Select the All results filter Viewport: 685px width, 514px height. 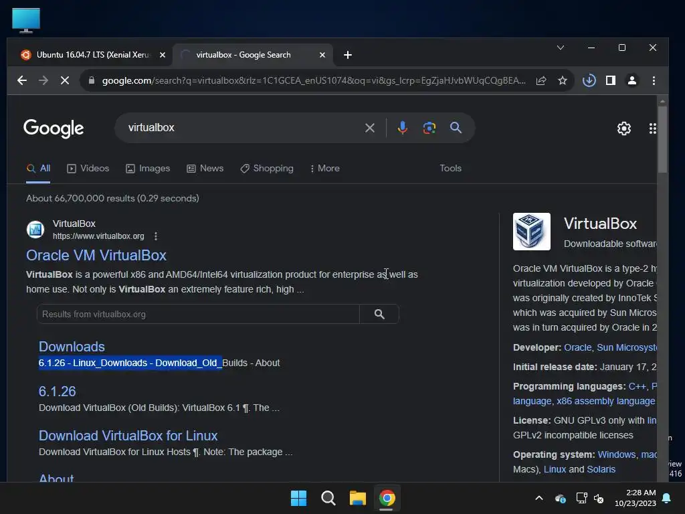(38, 168)
